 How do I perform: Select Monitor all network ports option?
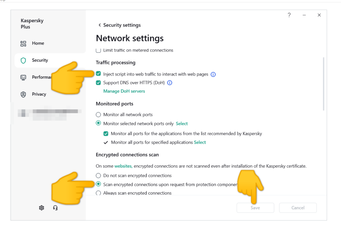[99, 115]
